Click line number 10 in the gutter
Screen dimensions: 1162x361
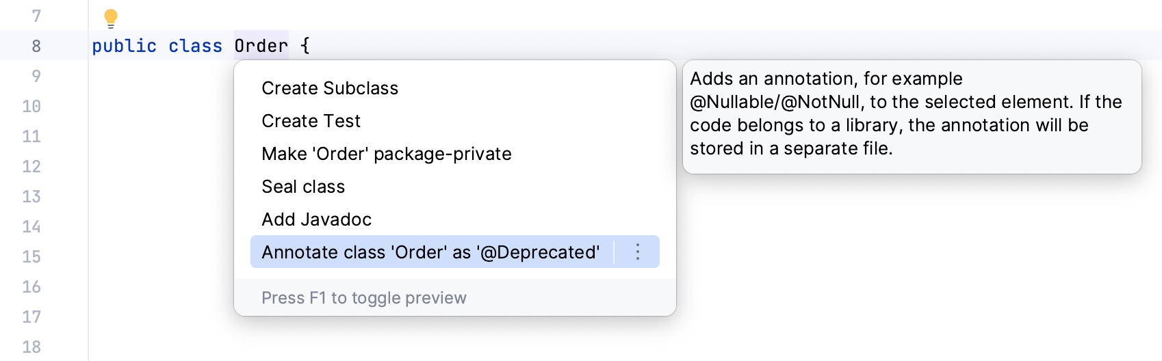tap(31, 106)
